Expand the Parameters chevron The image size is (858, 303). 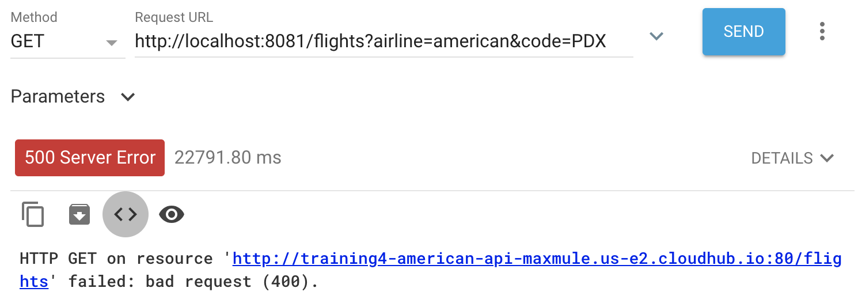[x=128, y=97]
